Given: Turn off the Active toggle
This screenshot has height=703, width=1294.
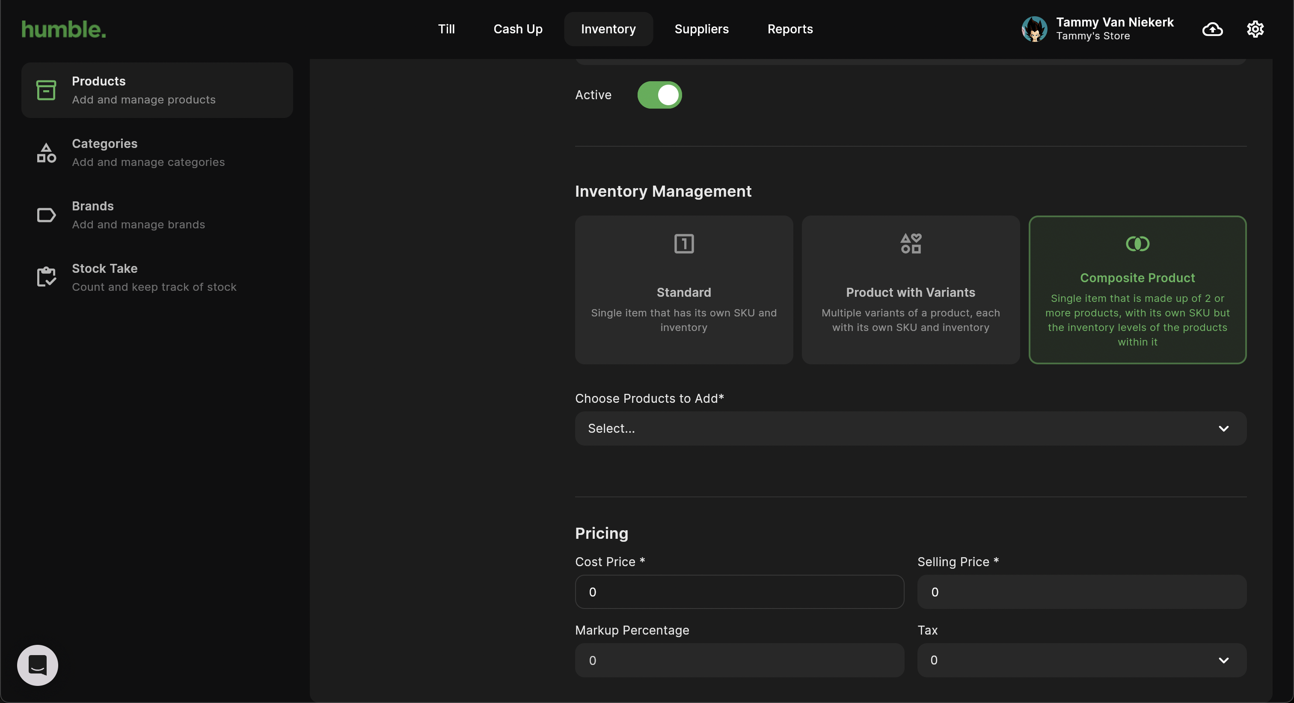Looking at the screenshot, I should pyautogui.click(x=659, y=95).
